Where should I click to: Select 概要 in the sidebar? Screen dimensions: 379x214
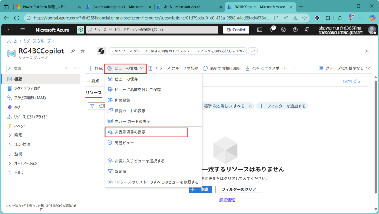(x=41, y=79)
